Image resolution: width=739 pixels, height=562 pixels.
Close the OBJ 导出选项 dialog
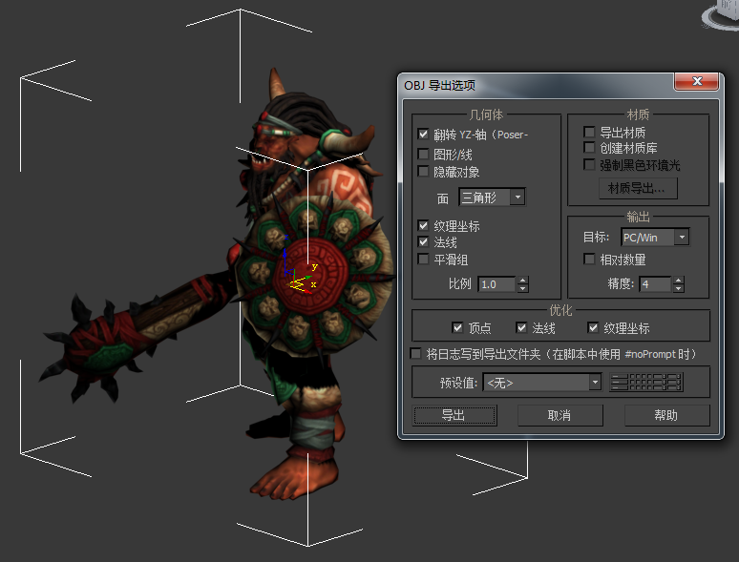(x=697, y=81)
